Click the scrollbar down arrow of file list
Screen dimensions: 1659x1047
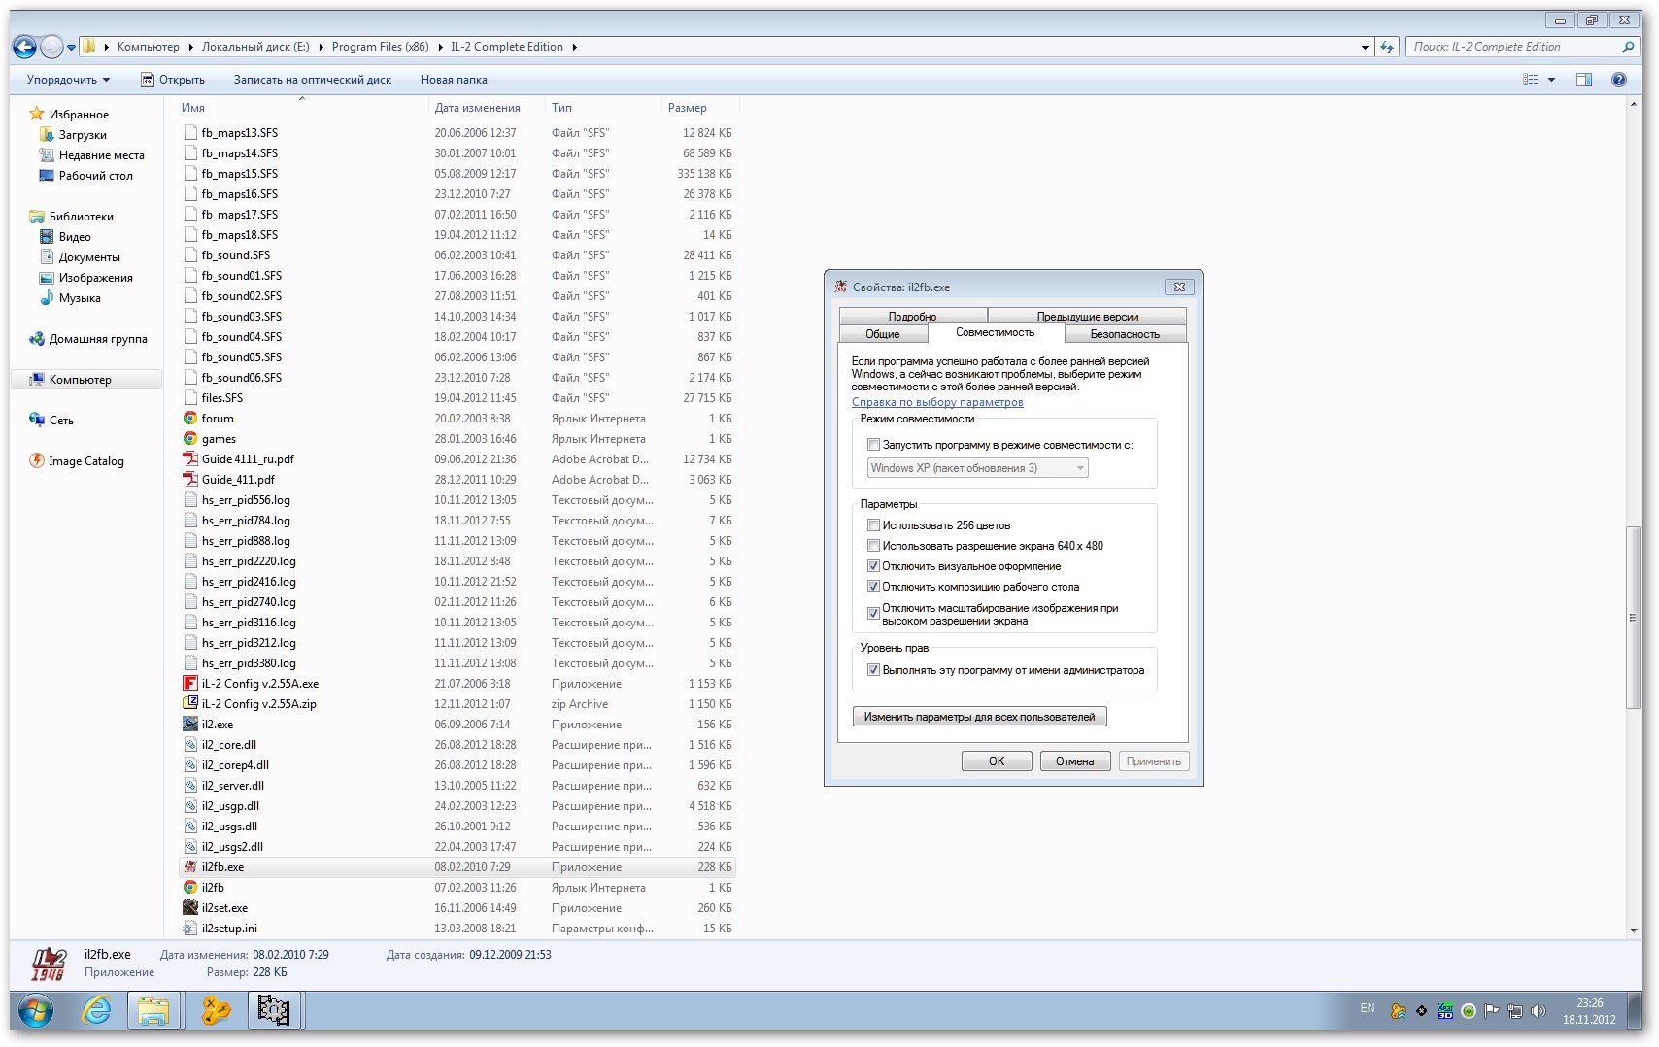click(1634, 930)
